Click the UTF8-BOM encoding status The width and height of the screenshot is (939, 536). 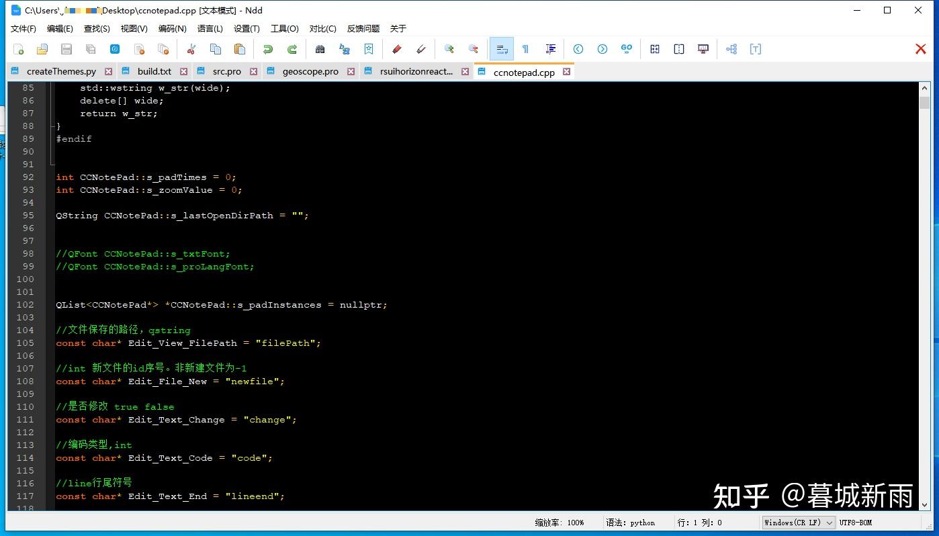(x=855, y=523)
